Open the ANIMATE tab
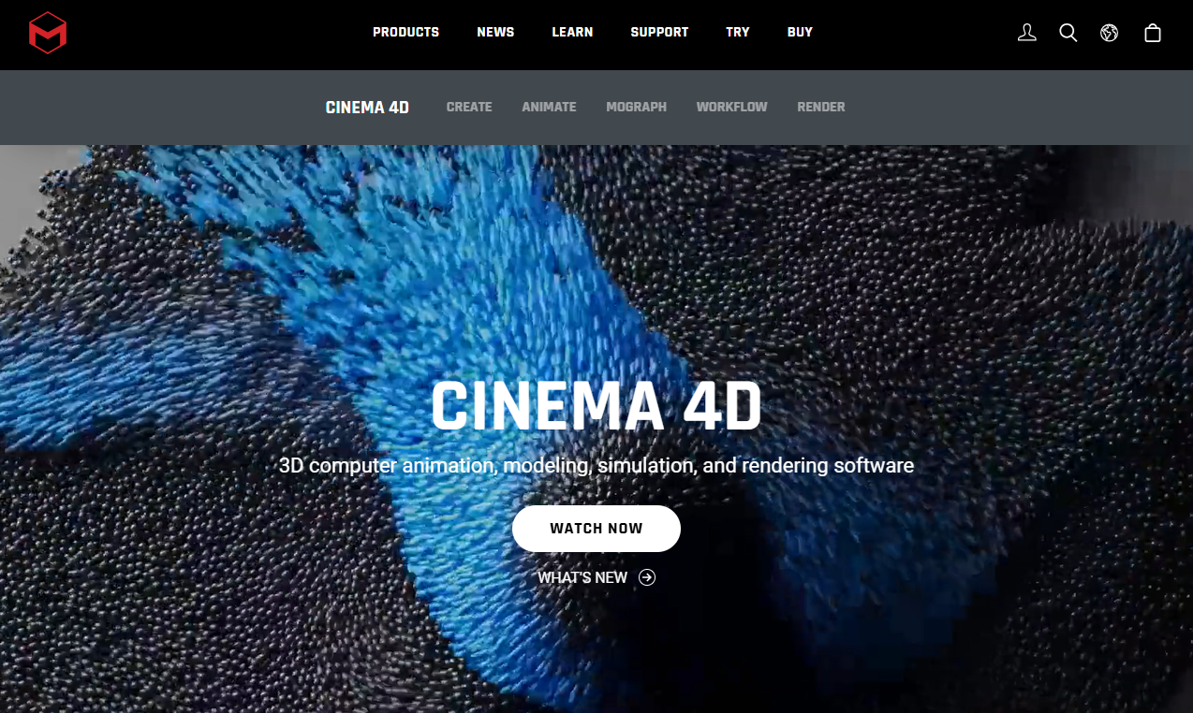This screenshot has width=1193, height=713. (549, 107)
